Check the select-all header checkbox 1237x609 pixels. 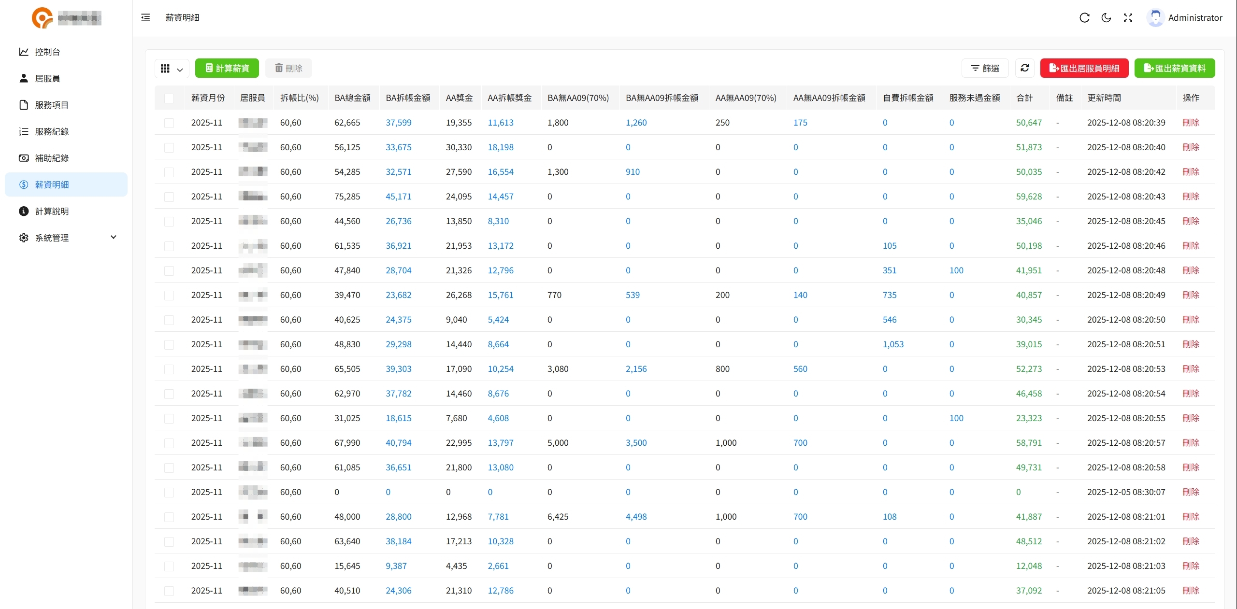pyautogui.click(x=170, y=99)
